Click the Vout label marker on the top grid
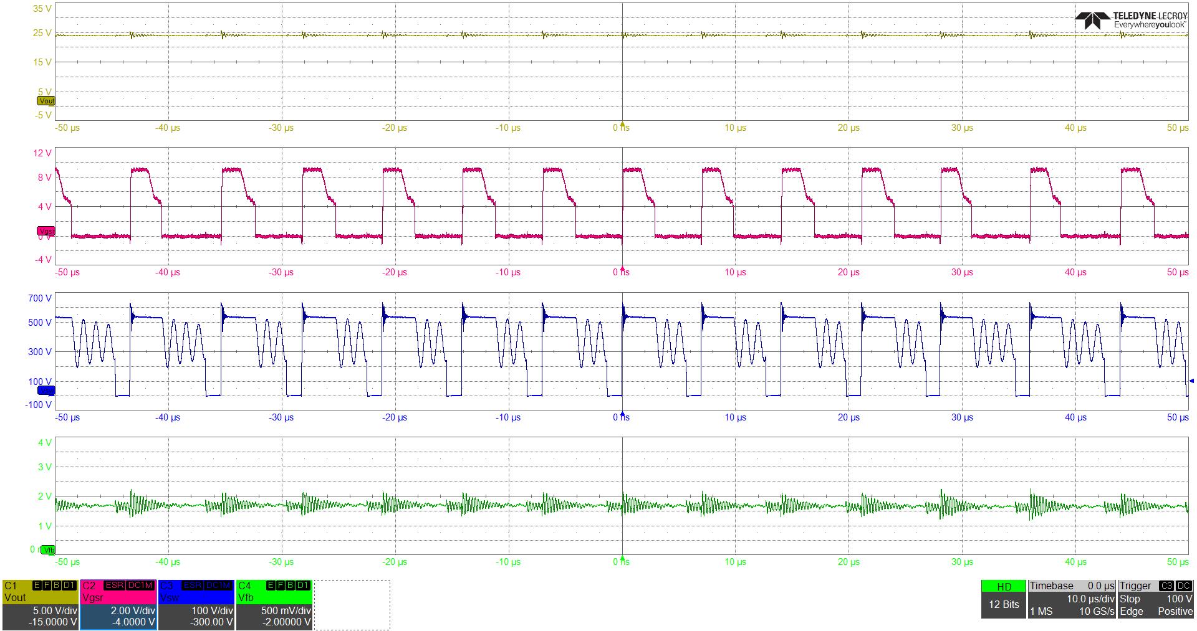1197x631 pixels. tap(45, 100)
